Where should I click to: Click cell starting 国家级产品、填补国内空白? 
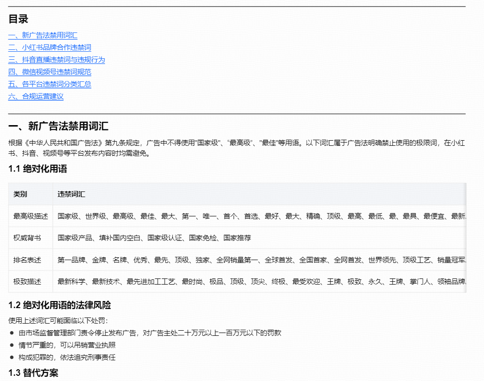pyautogui.click(x=259, y=238)
